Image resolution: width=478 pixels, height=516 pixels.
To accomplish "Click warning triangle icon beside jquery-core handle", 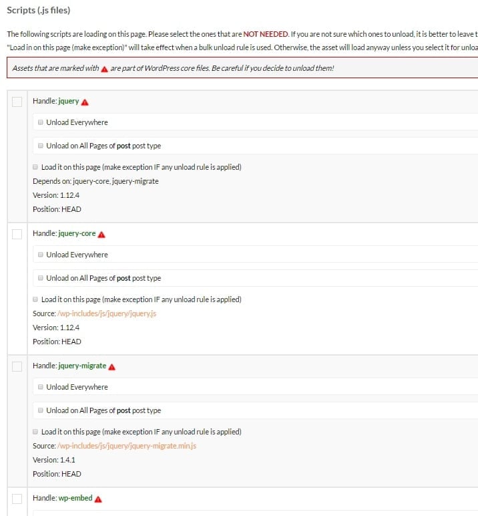I will pyautogui.click(x=101, y=235).
